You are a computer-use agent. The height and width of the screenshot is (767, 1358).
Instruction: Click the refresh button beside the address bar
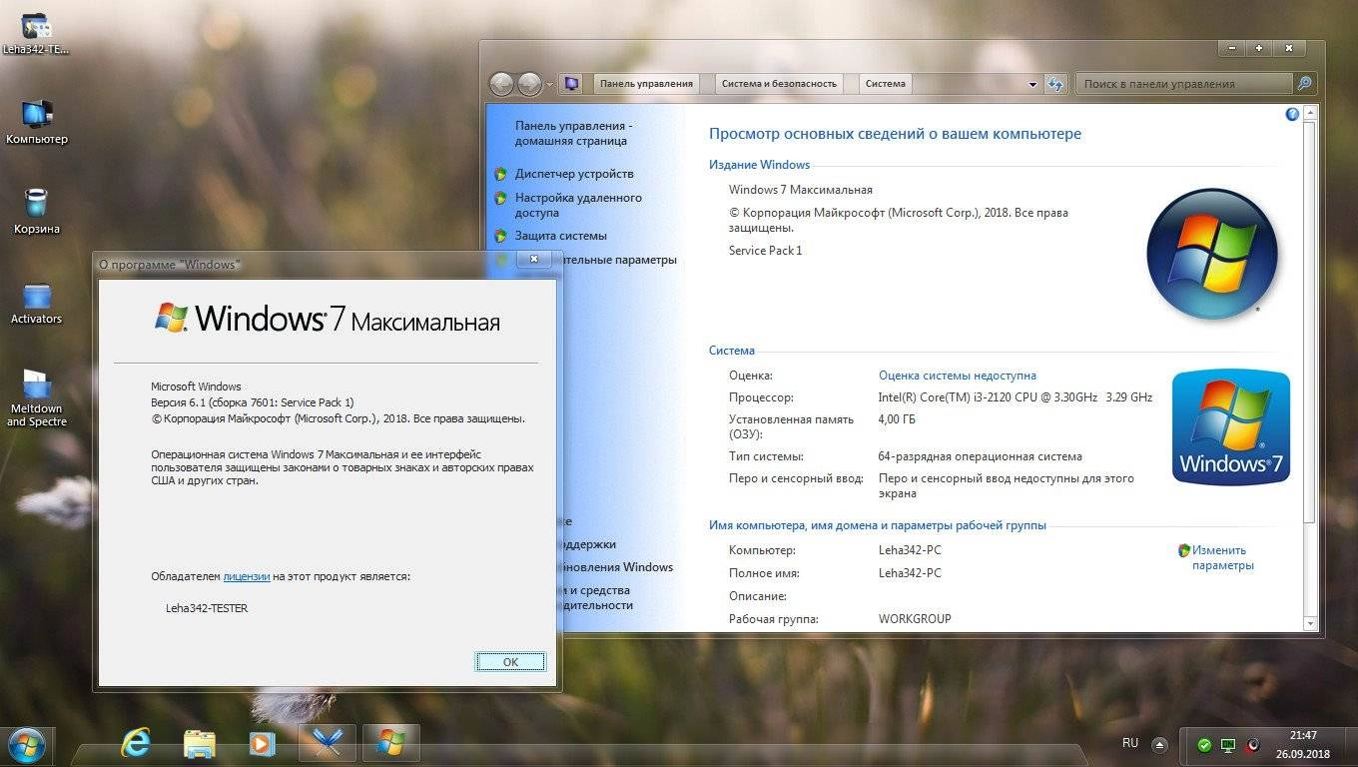[1055, 84]
